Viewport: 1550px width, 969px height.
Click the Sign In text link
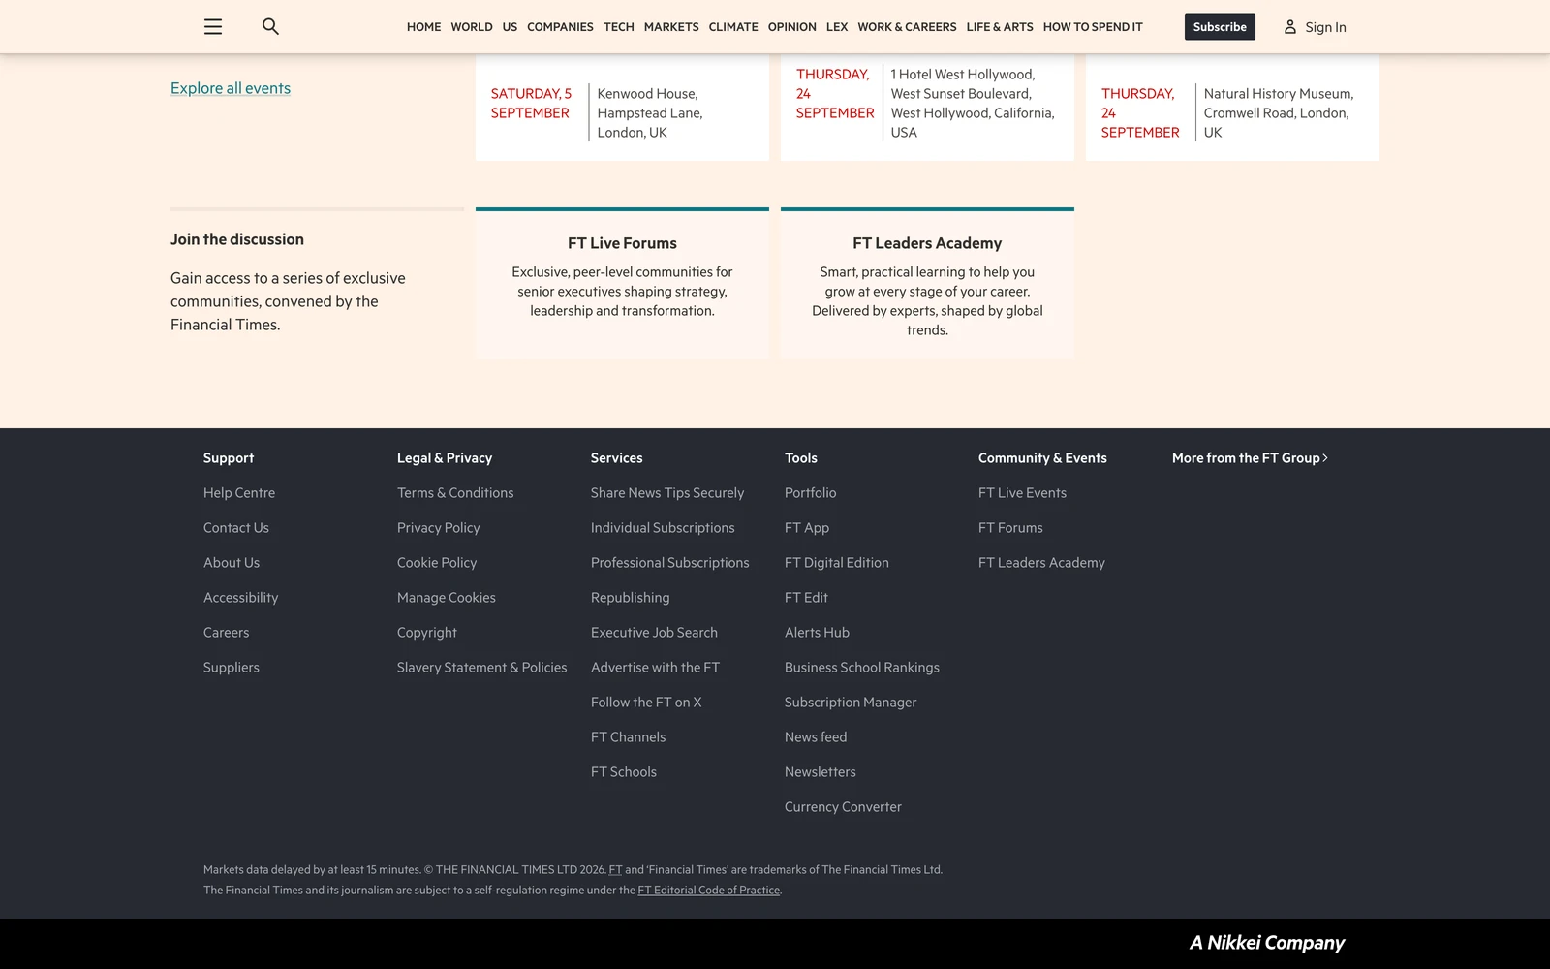(1325, 27)
